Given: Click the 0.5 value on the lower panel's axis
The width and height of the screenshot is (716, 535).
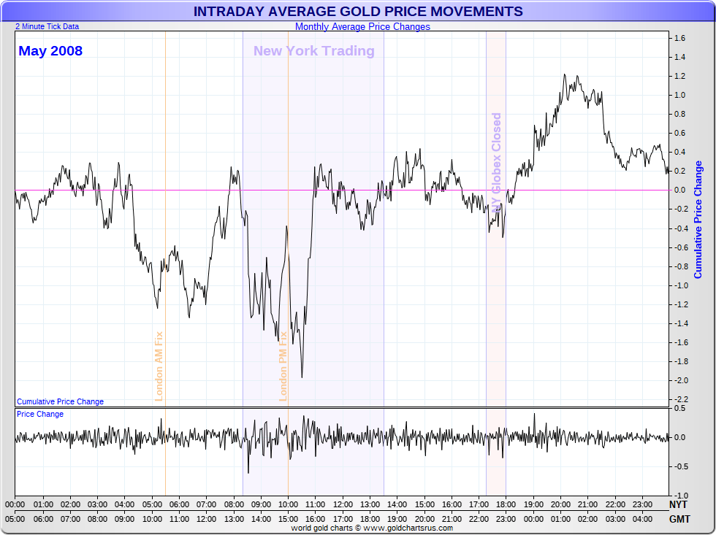Looking at the screenshot, I should point(680,409).
